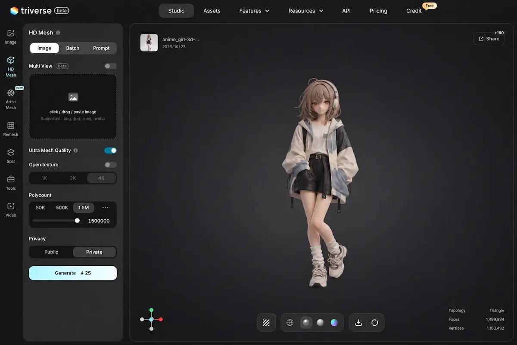Open the Credit page
The image size is (517, 345).
tap(414, 11)
